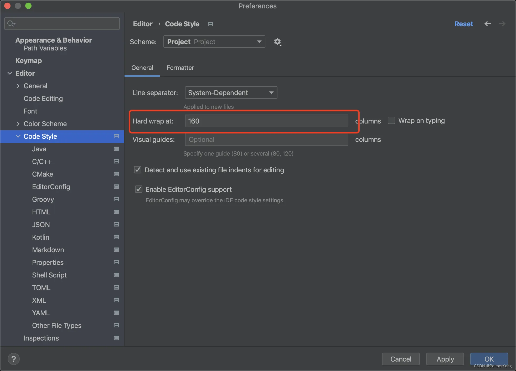The width and height of the screenshot is (516, 371).
Task: Switch to the Formatter tab
Action: click(x=180, y=68)
